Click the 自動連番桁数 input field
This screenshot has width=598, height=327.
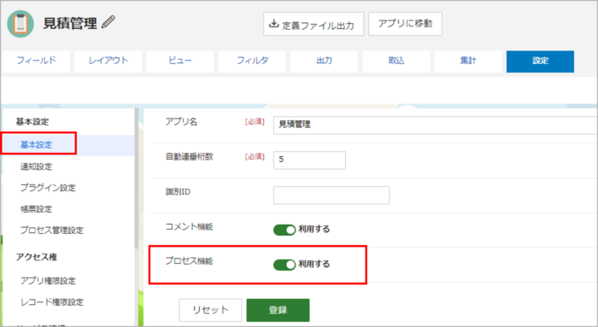point(309,160)
